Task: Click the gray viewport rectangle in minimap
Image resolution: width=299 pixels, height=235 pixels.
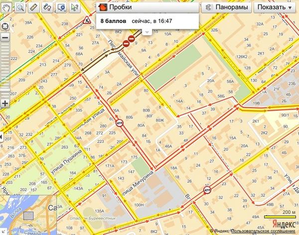Action: (x=28, y=216)
